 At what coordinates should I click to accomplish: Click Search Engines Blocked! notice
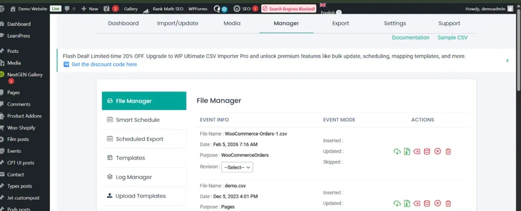coord(288,9)
